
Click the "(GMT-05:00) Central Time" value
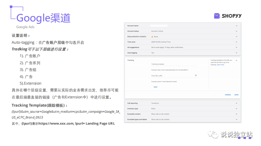tap(161, 42)
